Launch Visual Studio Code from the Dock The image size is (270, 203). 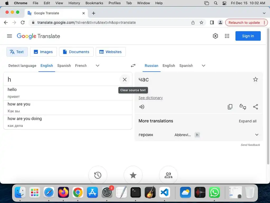click(165, 192)
